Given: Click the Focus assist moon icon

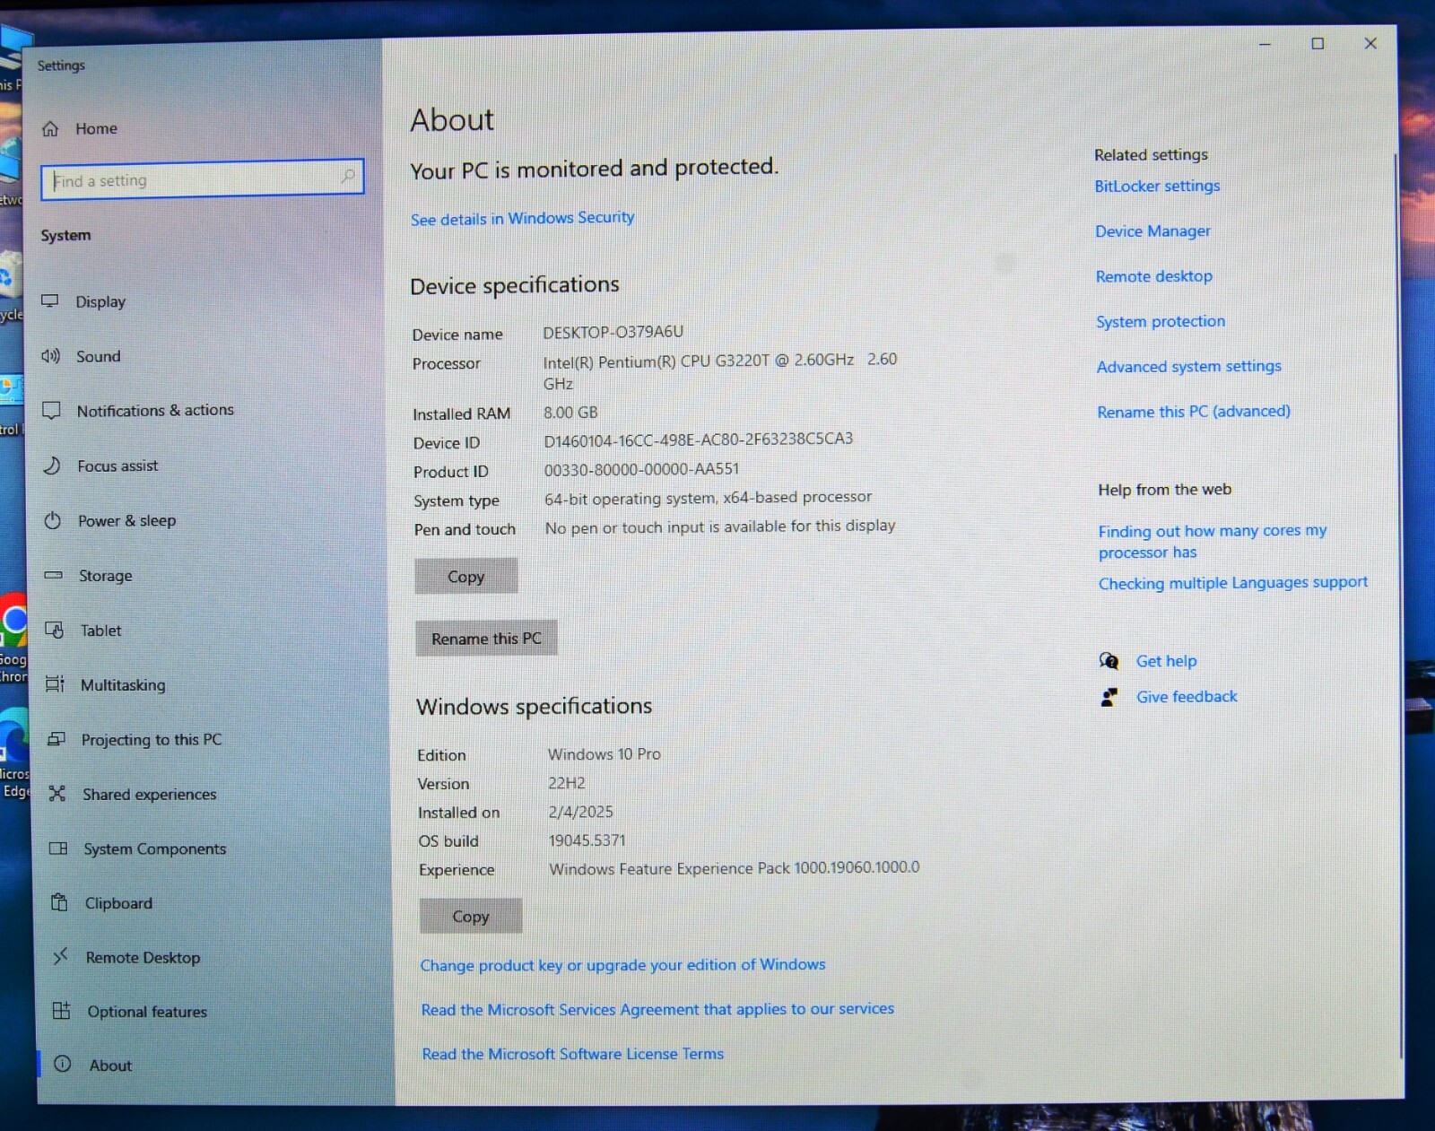Looking at the screenshot, I should click(x=53, y=465).
